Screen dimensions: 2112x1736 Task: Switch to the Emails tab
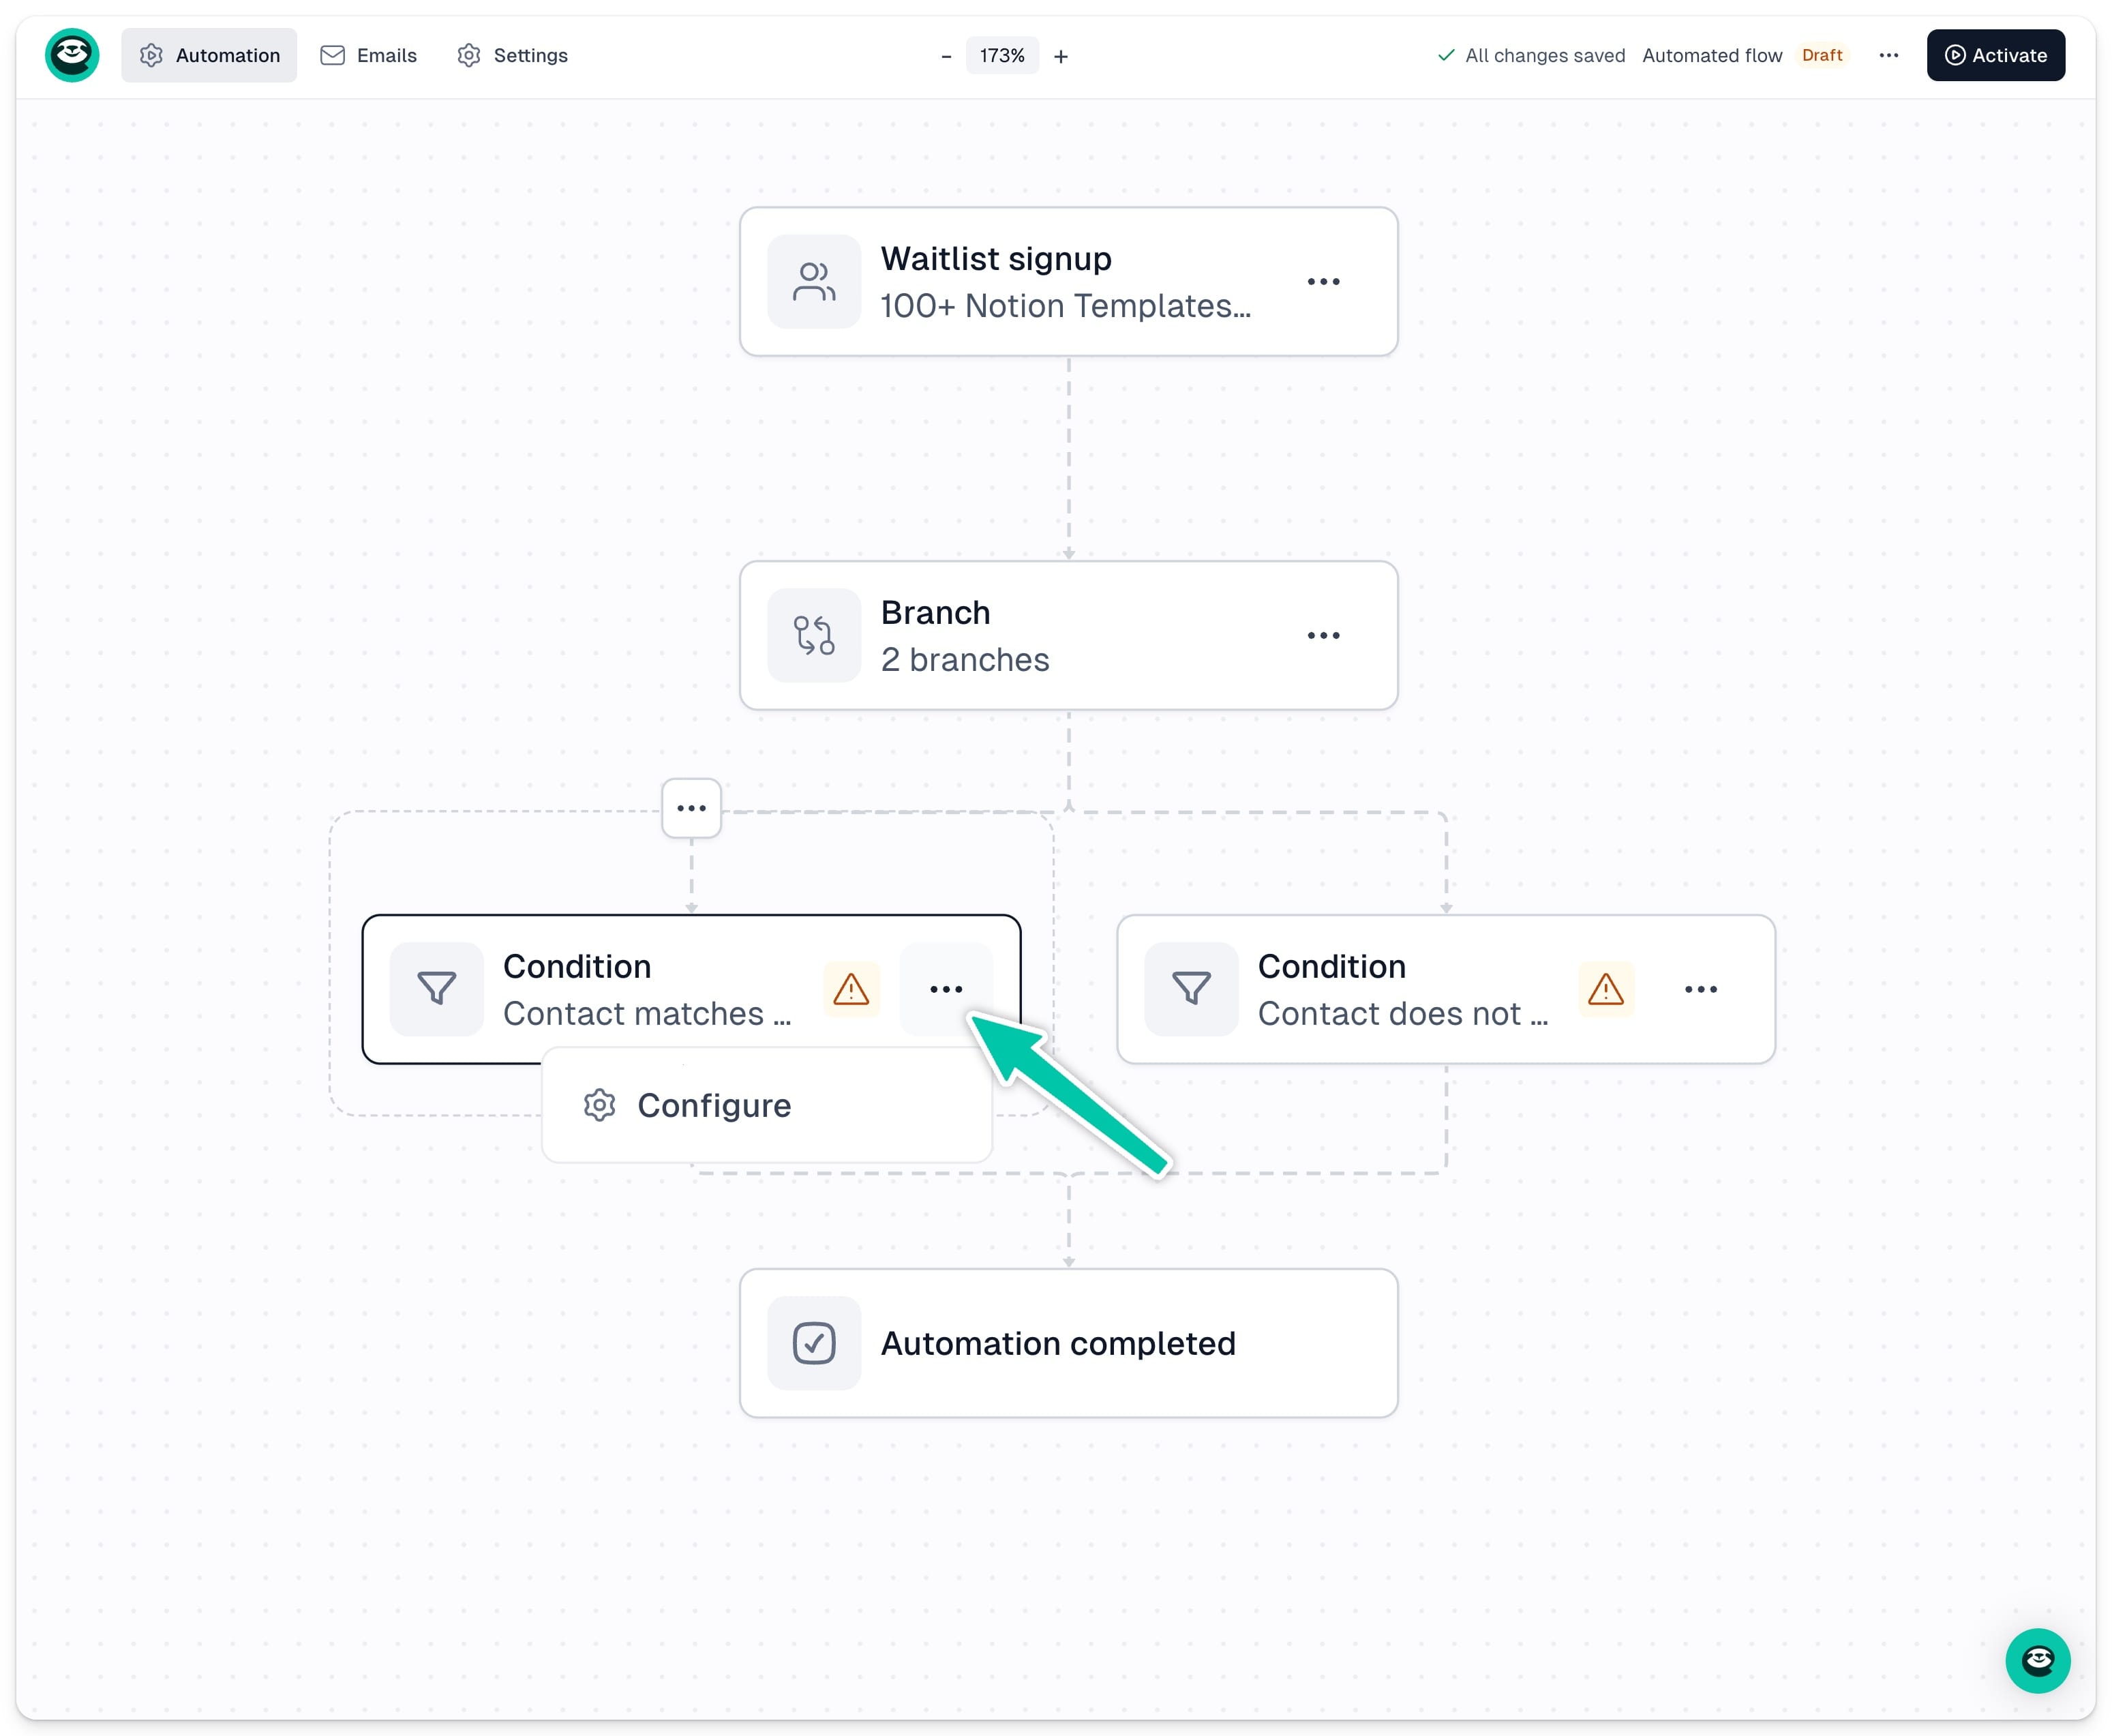tap(368, 55)
